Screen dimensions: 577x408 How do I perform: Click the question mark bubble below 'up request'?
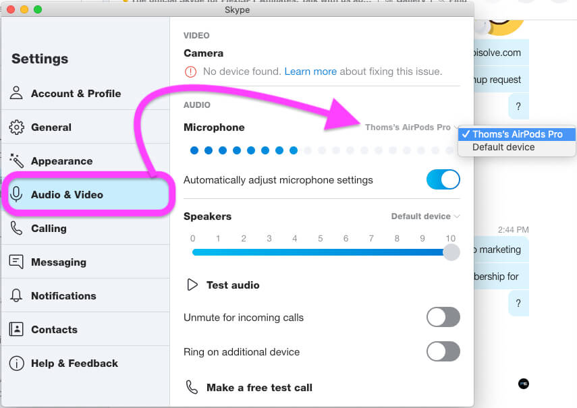click(518, 107)
